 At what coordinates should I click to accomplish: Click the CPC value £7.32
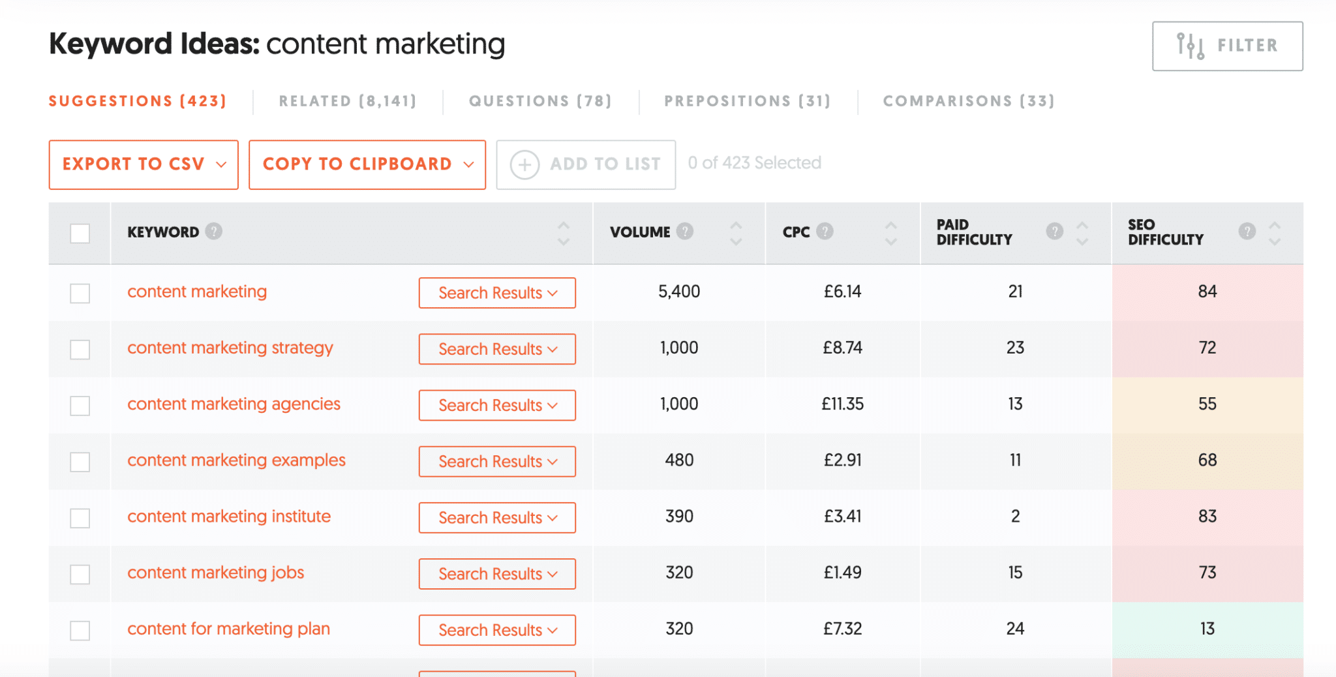tap(842, 629)
